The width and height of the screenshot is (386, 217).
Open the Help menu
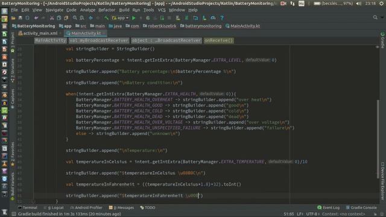193,10
